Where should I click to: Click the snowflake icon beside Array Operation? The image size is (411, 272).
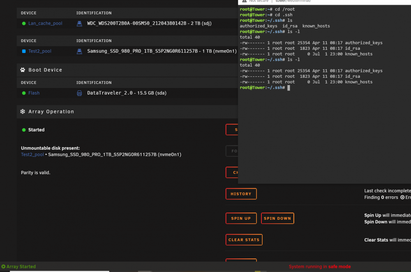coord(23,111)
